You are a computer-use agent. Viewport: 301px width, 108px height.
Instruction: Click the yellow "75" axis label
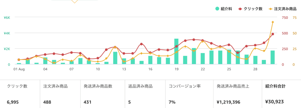point(295,18)
